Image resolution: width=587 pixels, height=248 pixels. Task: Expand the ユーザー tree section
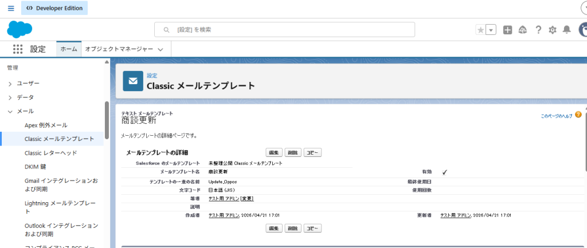10,84
